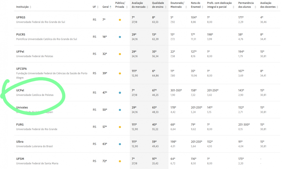The image size is (282, 169).
Task: Select UFRGS general rank 7º
Action: coord(104,20)
